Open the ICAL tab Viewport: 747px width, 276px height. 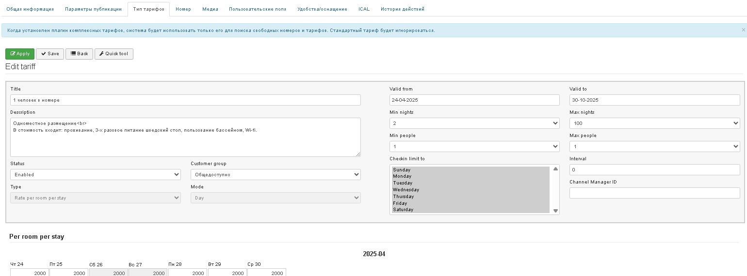click(364, 9)
